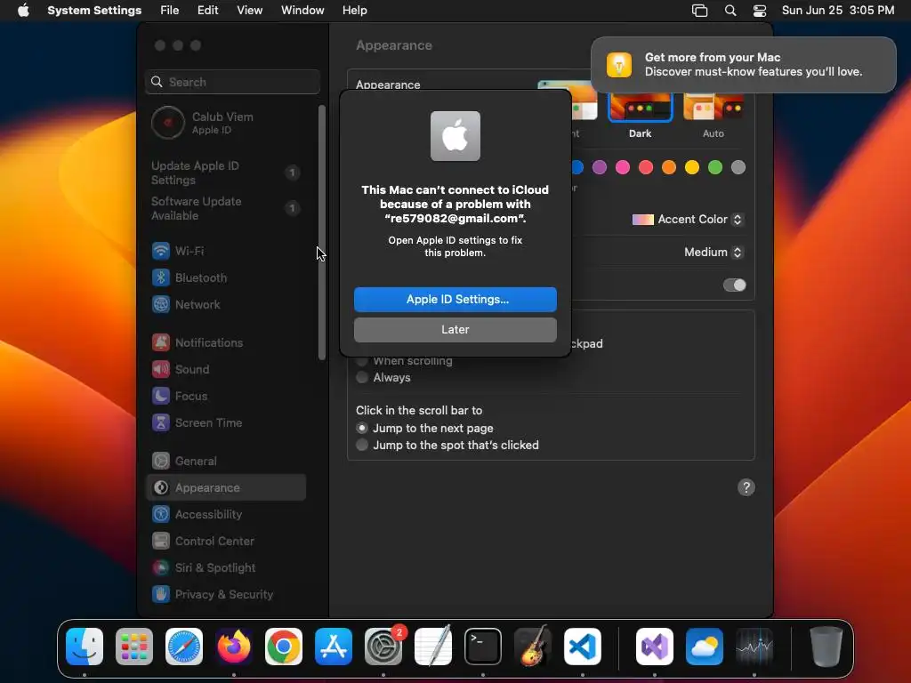Open TextEdit from the Dock
Screen dimensions: 911x683
pos(433,647)
